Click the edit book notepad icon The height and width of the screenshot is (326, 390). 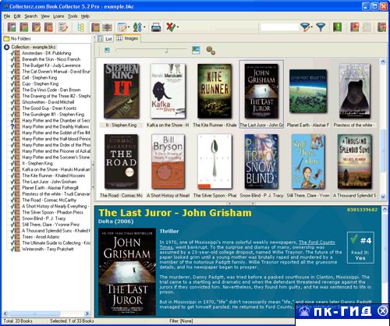[x=62, y=27]
